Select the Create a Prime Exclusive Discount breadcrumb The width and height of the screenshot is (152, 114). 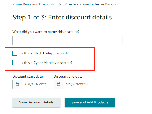[x=92, y=4]
